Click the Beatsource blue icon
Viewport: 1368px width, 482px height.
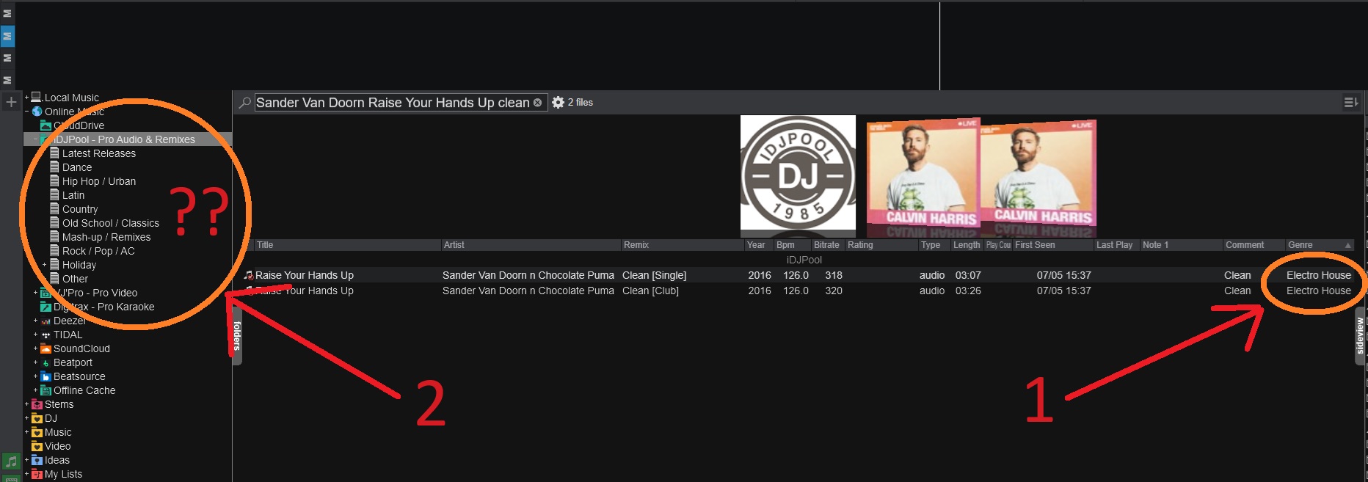coord(46,376)
